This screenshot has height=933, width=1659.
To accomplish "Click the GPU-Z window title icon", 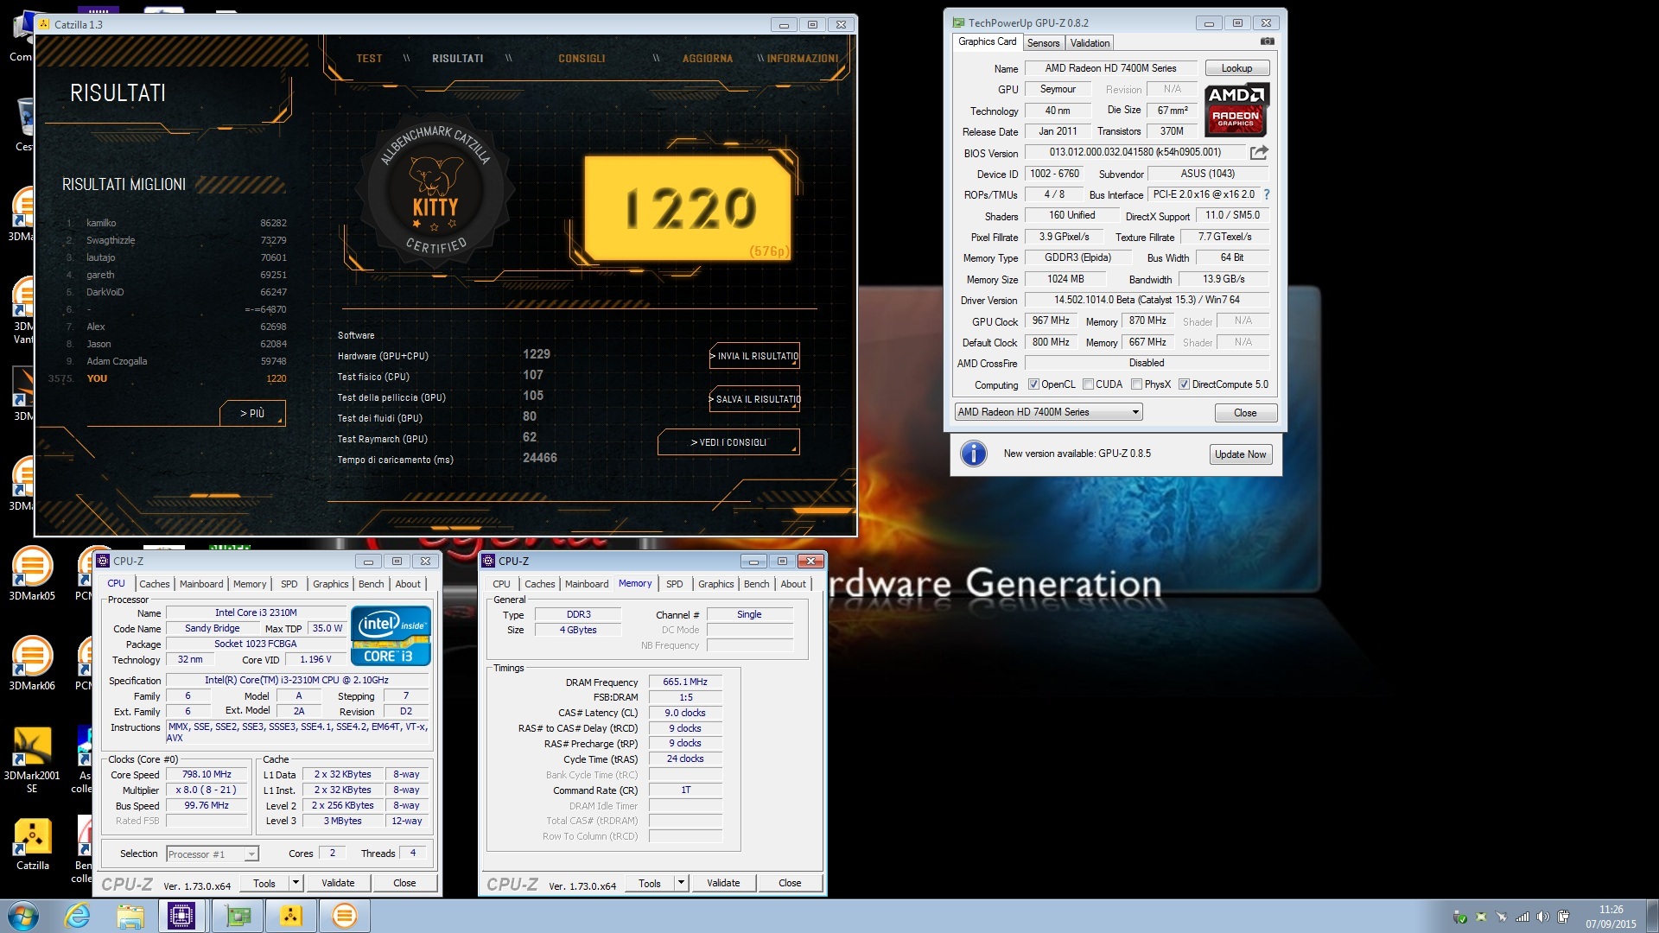I will click(x=958, y=23).
